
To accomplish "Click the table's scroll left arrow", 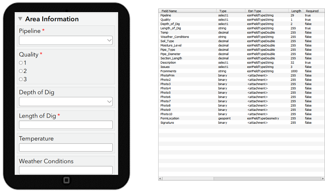I will [161, 178].
